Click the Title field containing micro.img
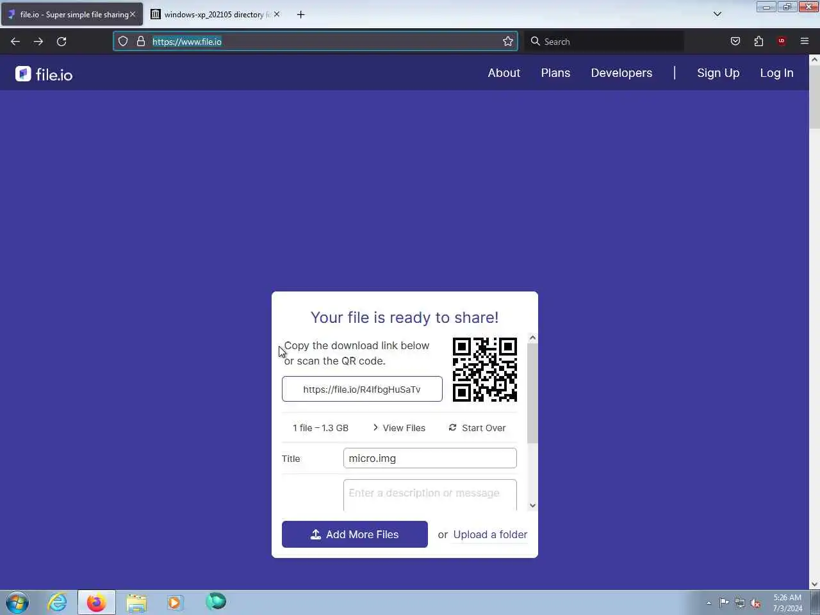Viewport: 820px width, 615px height. pos(430,458)
